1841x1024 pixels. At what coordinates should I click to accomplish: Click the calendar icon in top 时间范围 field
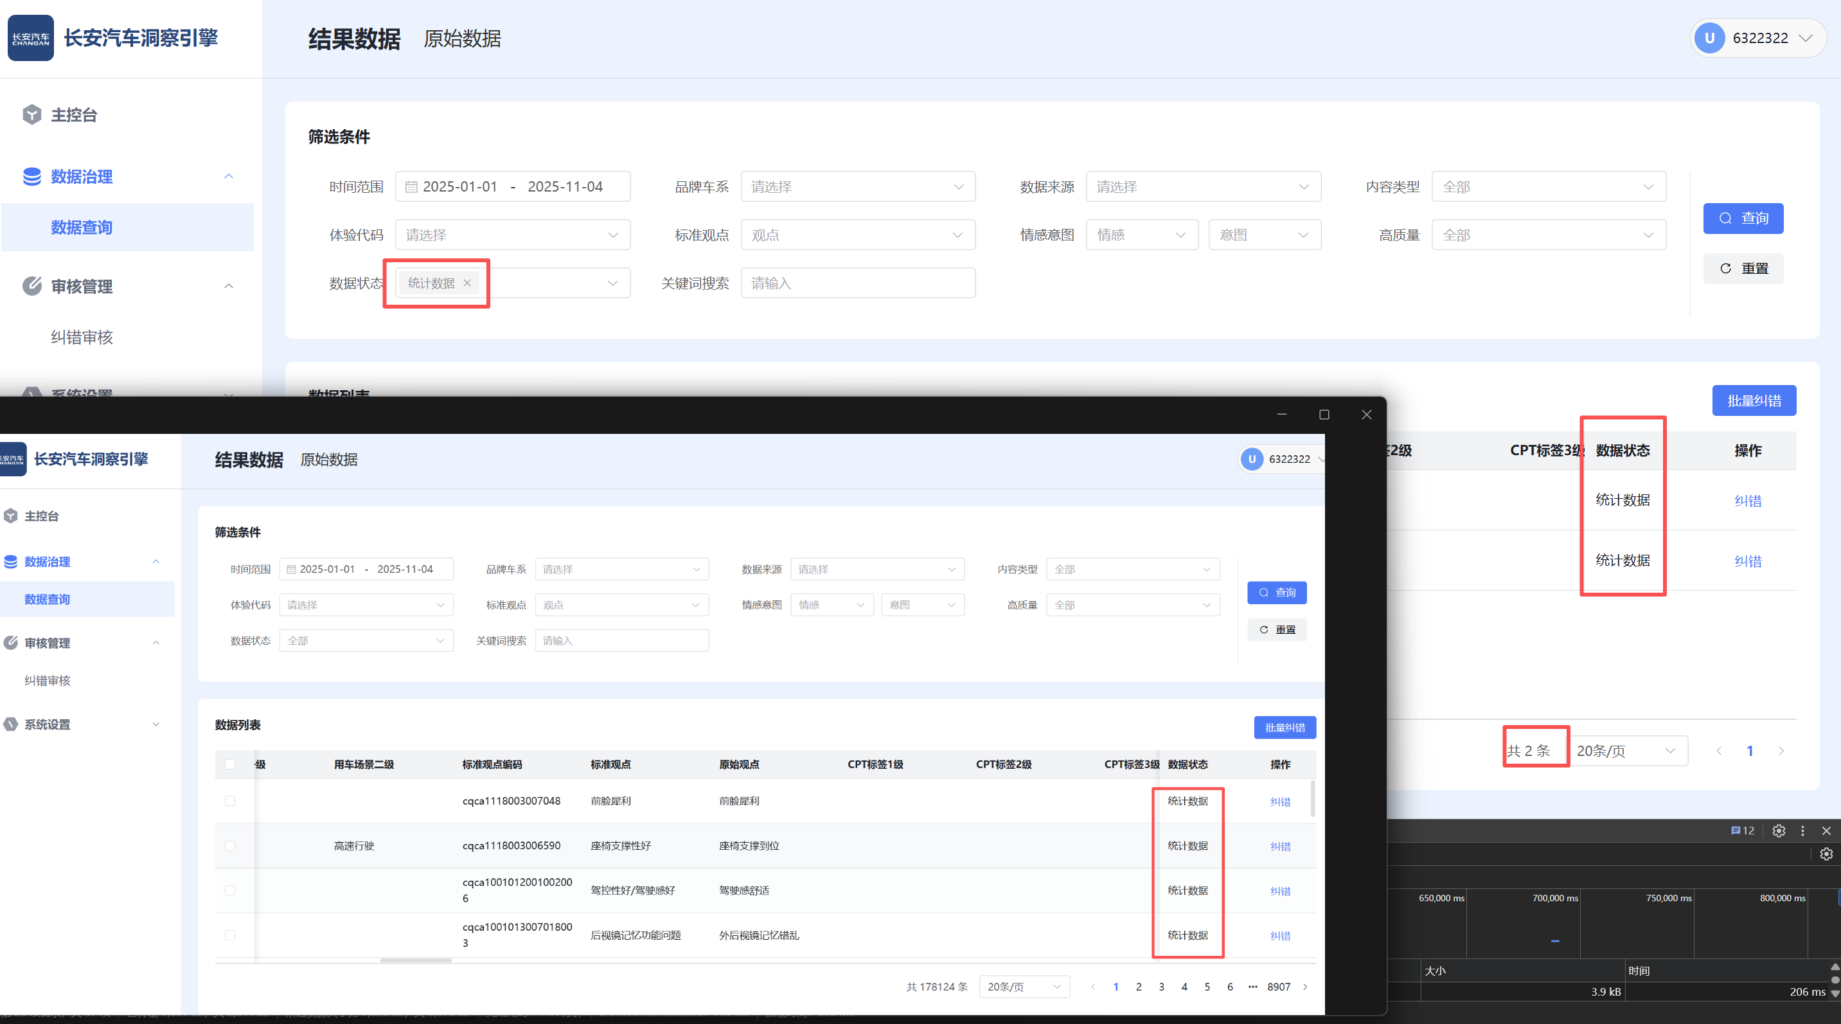411,186
